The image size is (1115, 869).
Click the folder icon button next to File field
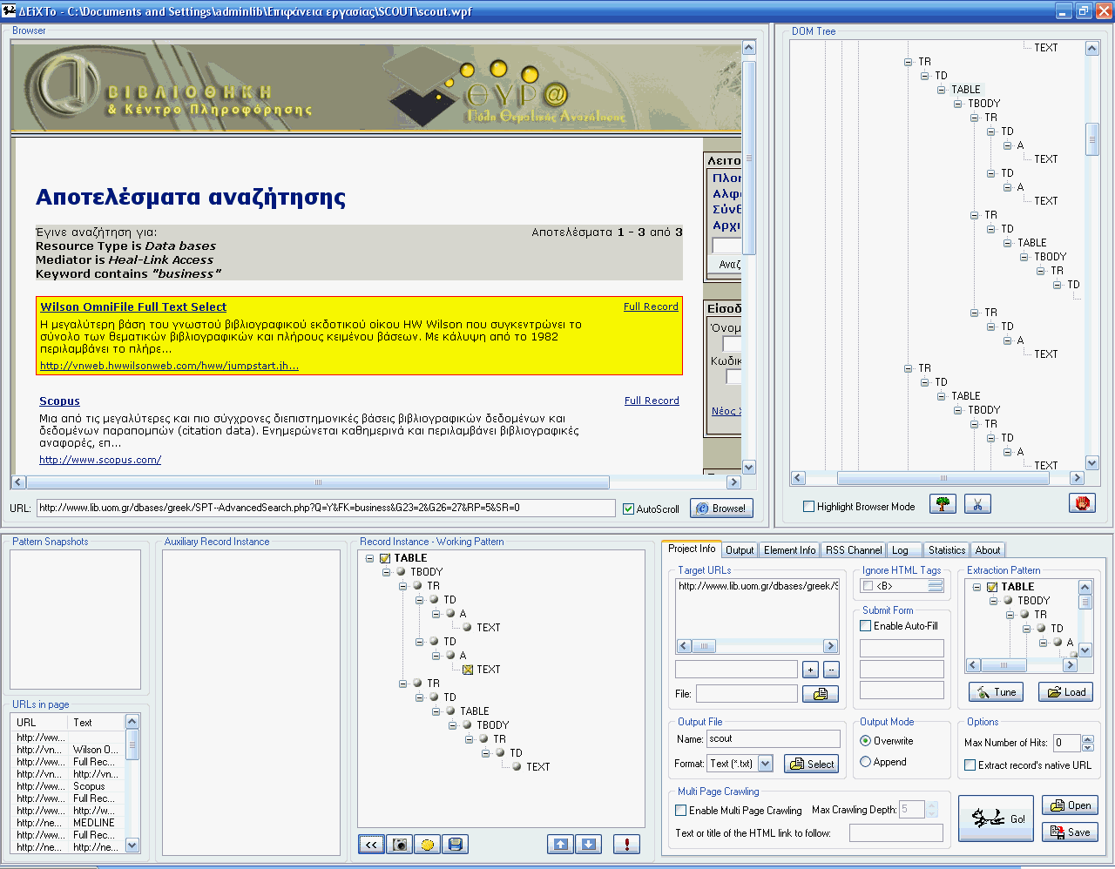[x=820, y=694]
